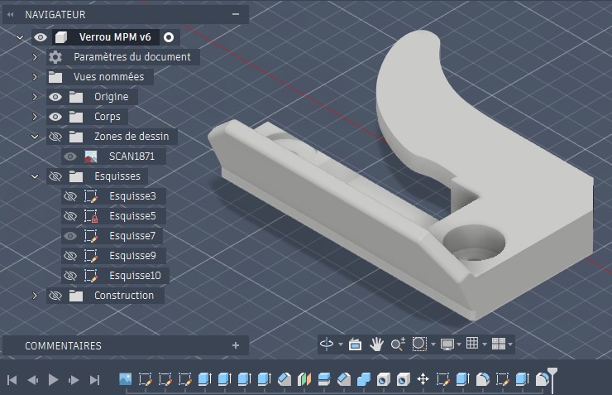Toggle the activate radio button for Verrou MPM v6
This screenshot has width=612, height=395.
click(x=169, y=37)
